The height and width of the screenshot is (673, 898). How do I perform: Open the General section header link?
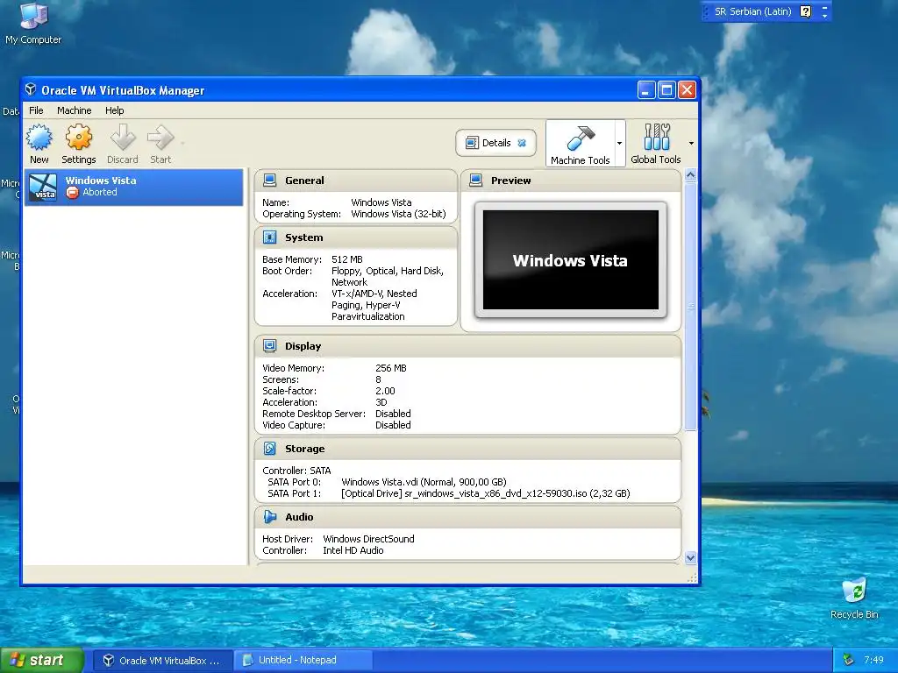304,181
